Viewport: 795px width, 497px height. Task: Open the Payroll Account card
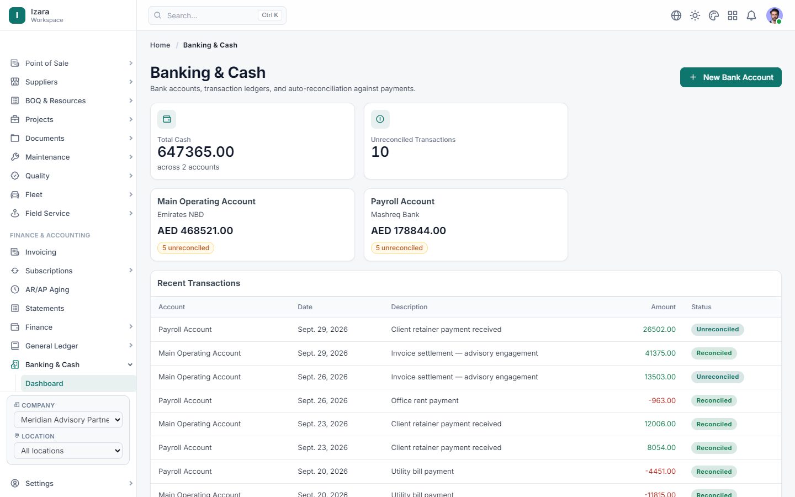pos(466,225)
